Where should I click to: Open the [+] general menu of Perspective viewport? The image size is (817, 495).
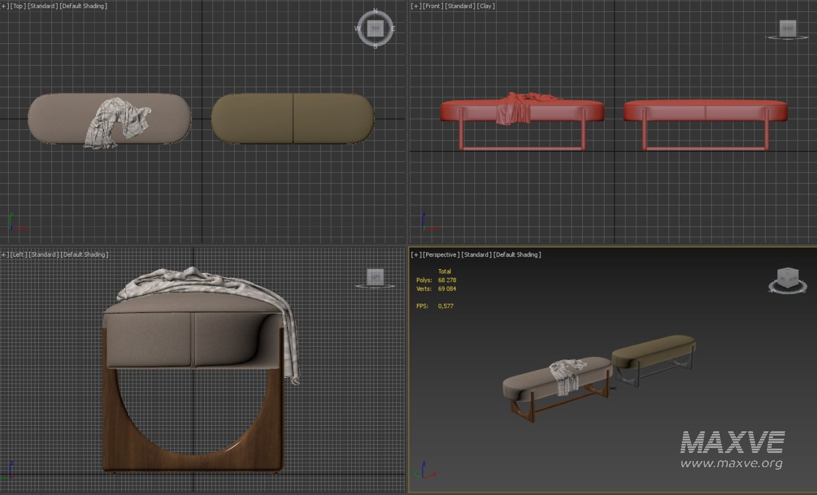(416, 255)
